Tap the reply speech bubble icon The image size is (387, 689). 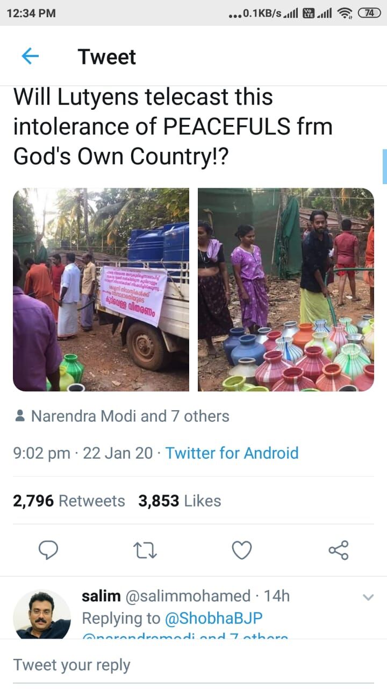tap(49, 550)
